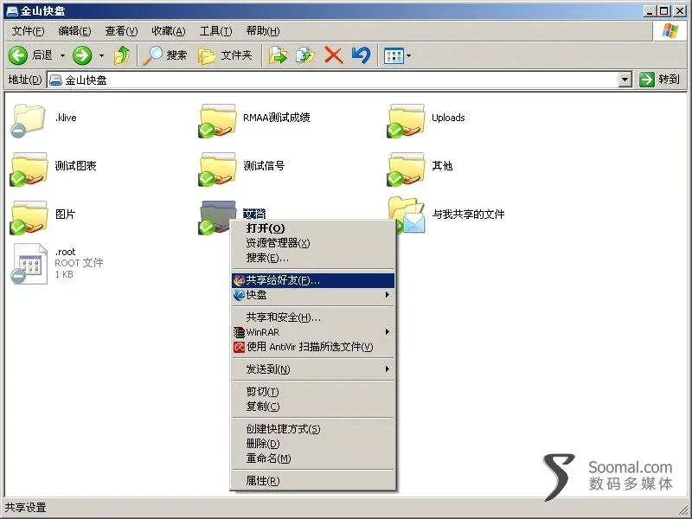Open the 帮助(H) menu

263,31
